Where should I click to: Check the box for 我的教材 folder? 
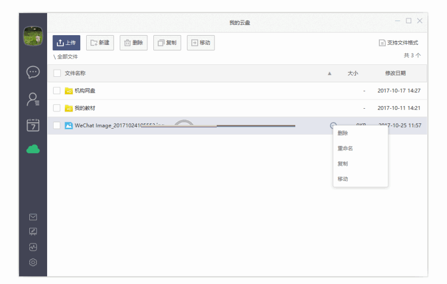(57, 108)
